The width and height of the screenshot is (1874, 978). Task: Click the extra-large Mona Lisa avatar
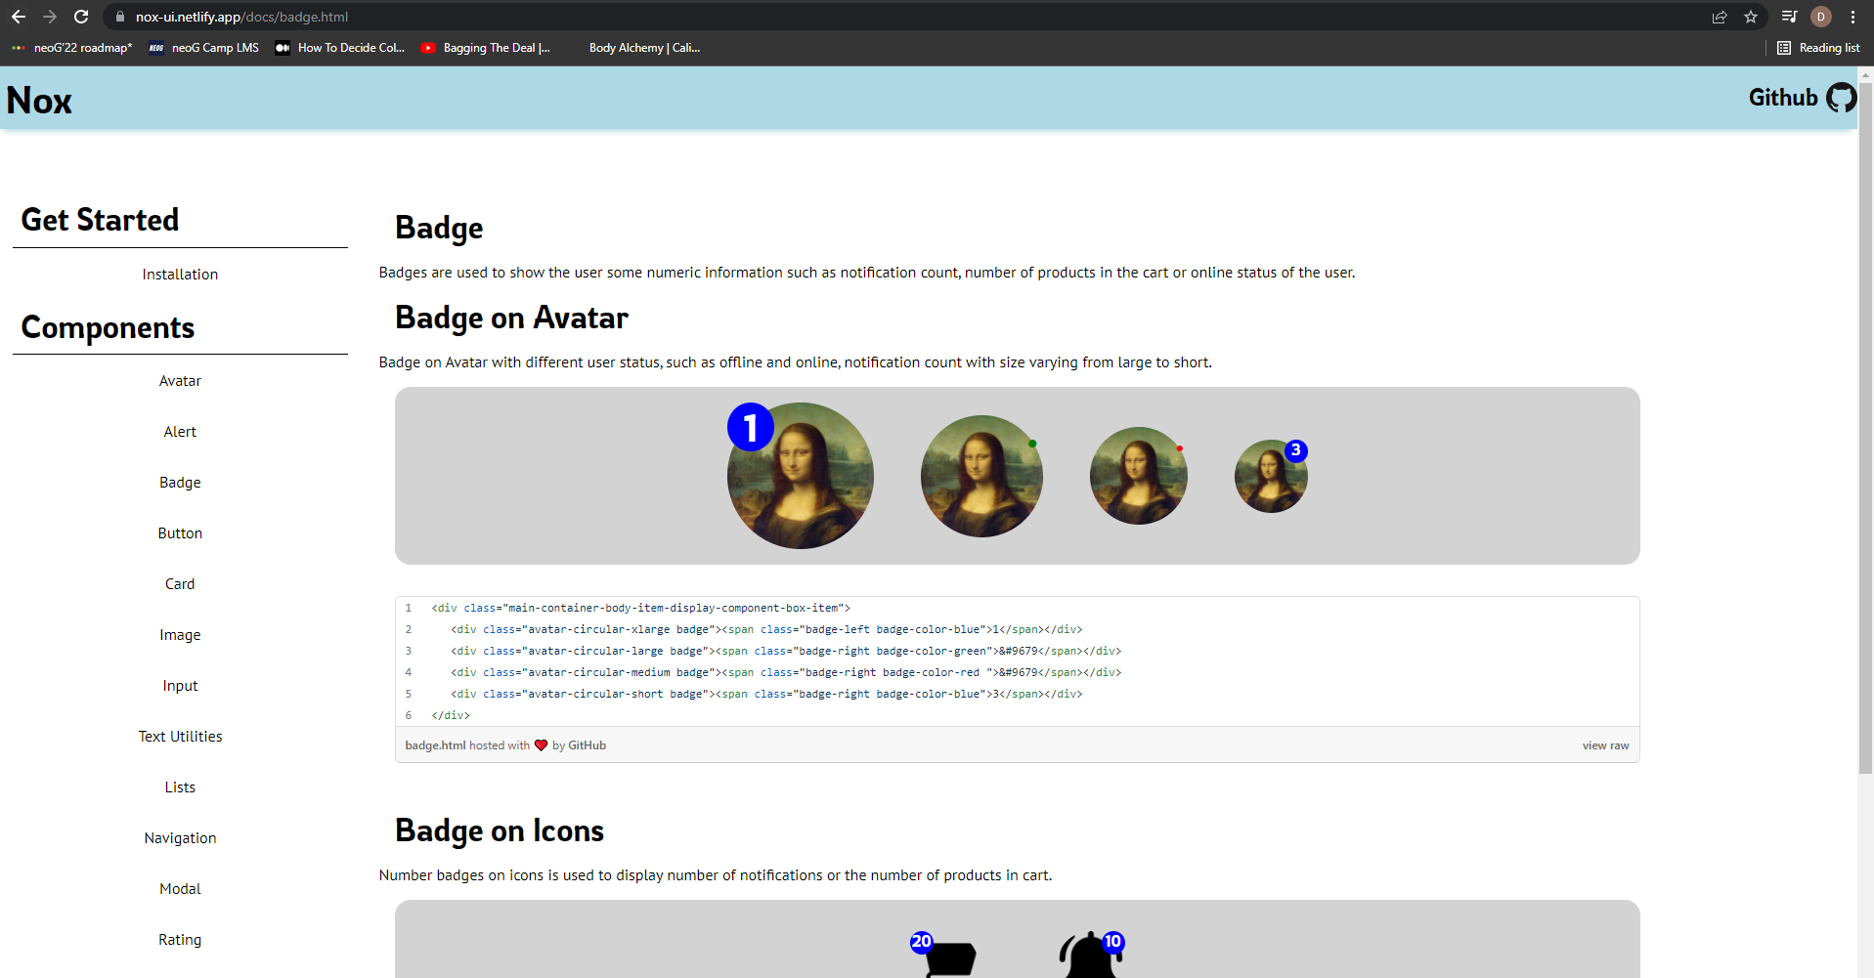pyautogui.click(x=801, y=476)
